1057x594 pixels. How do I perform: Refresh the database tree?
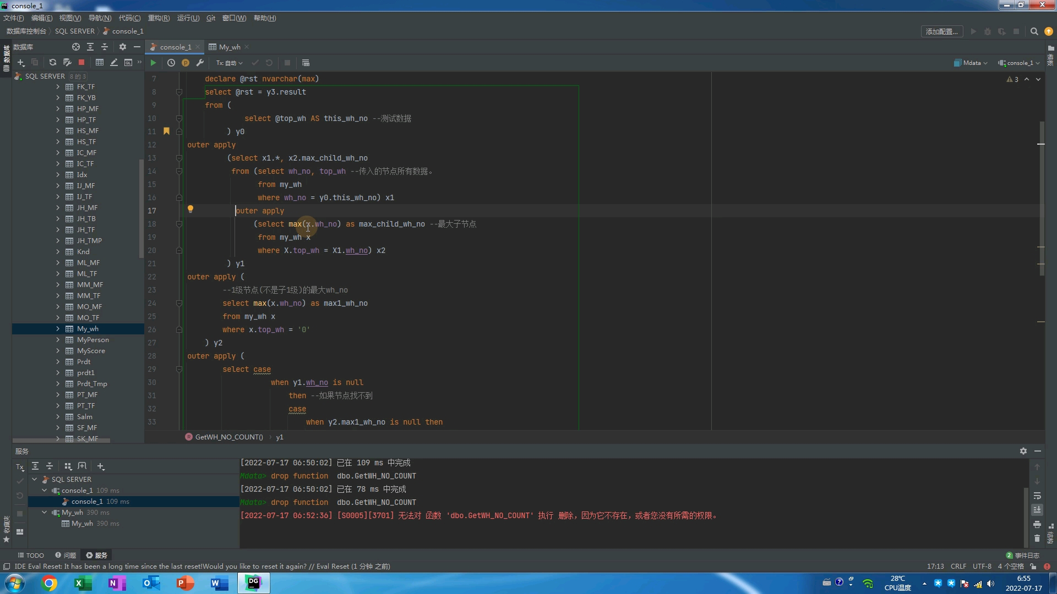52,63
